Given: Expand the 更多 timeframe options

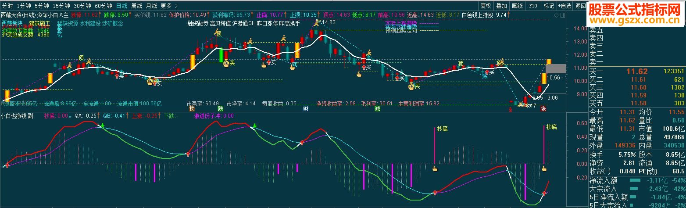Looking at the screenshot, I should (168, 6).
